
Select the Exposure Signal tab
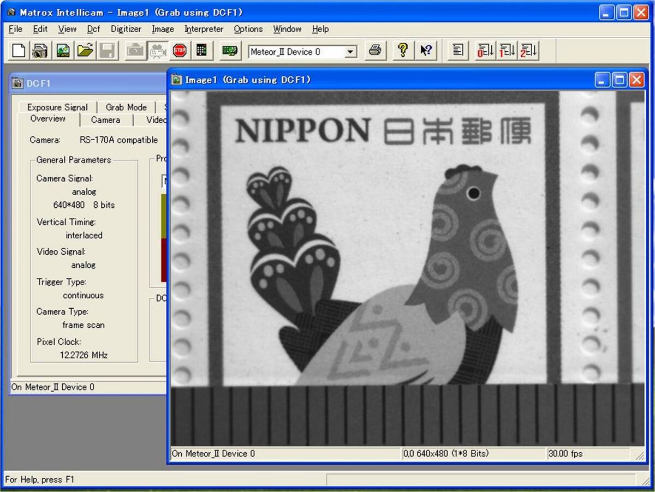pos(57,107)
